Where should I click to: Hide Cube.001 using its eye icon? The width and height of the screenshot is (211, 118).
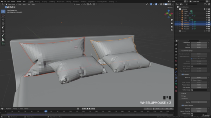coord(207,16)
